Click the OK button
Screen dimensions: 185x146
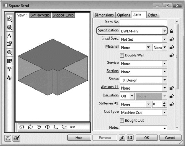[x=147, y=138]
